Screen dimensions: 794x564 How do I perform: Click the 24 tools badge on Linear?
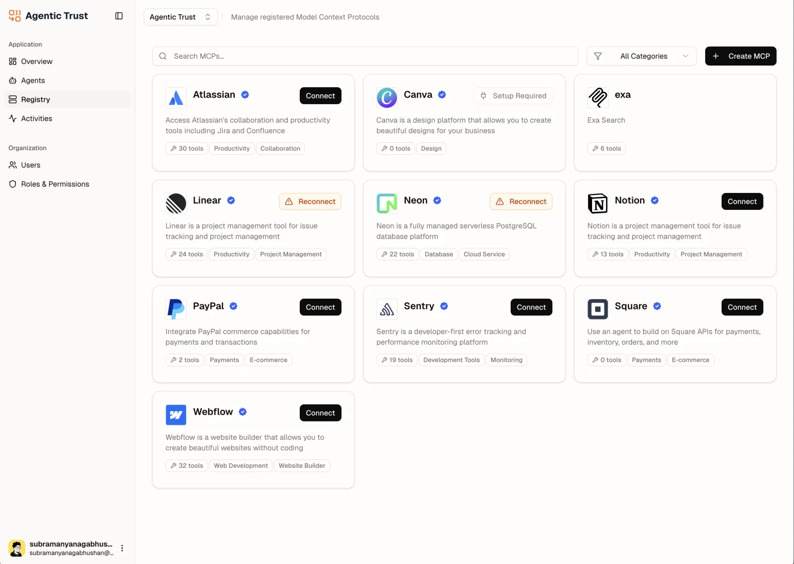click(x=187, y=254)
